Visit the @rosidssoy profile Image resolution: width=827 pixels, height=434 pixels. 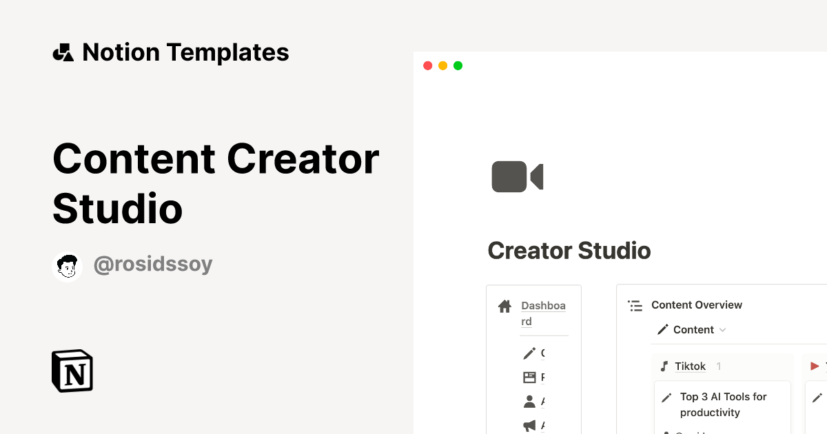pos(153,265)
